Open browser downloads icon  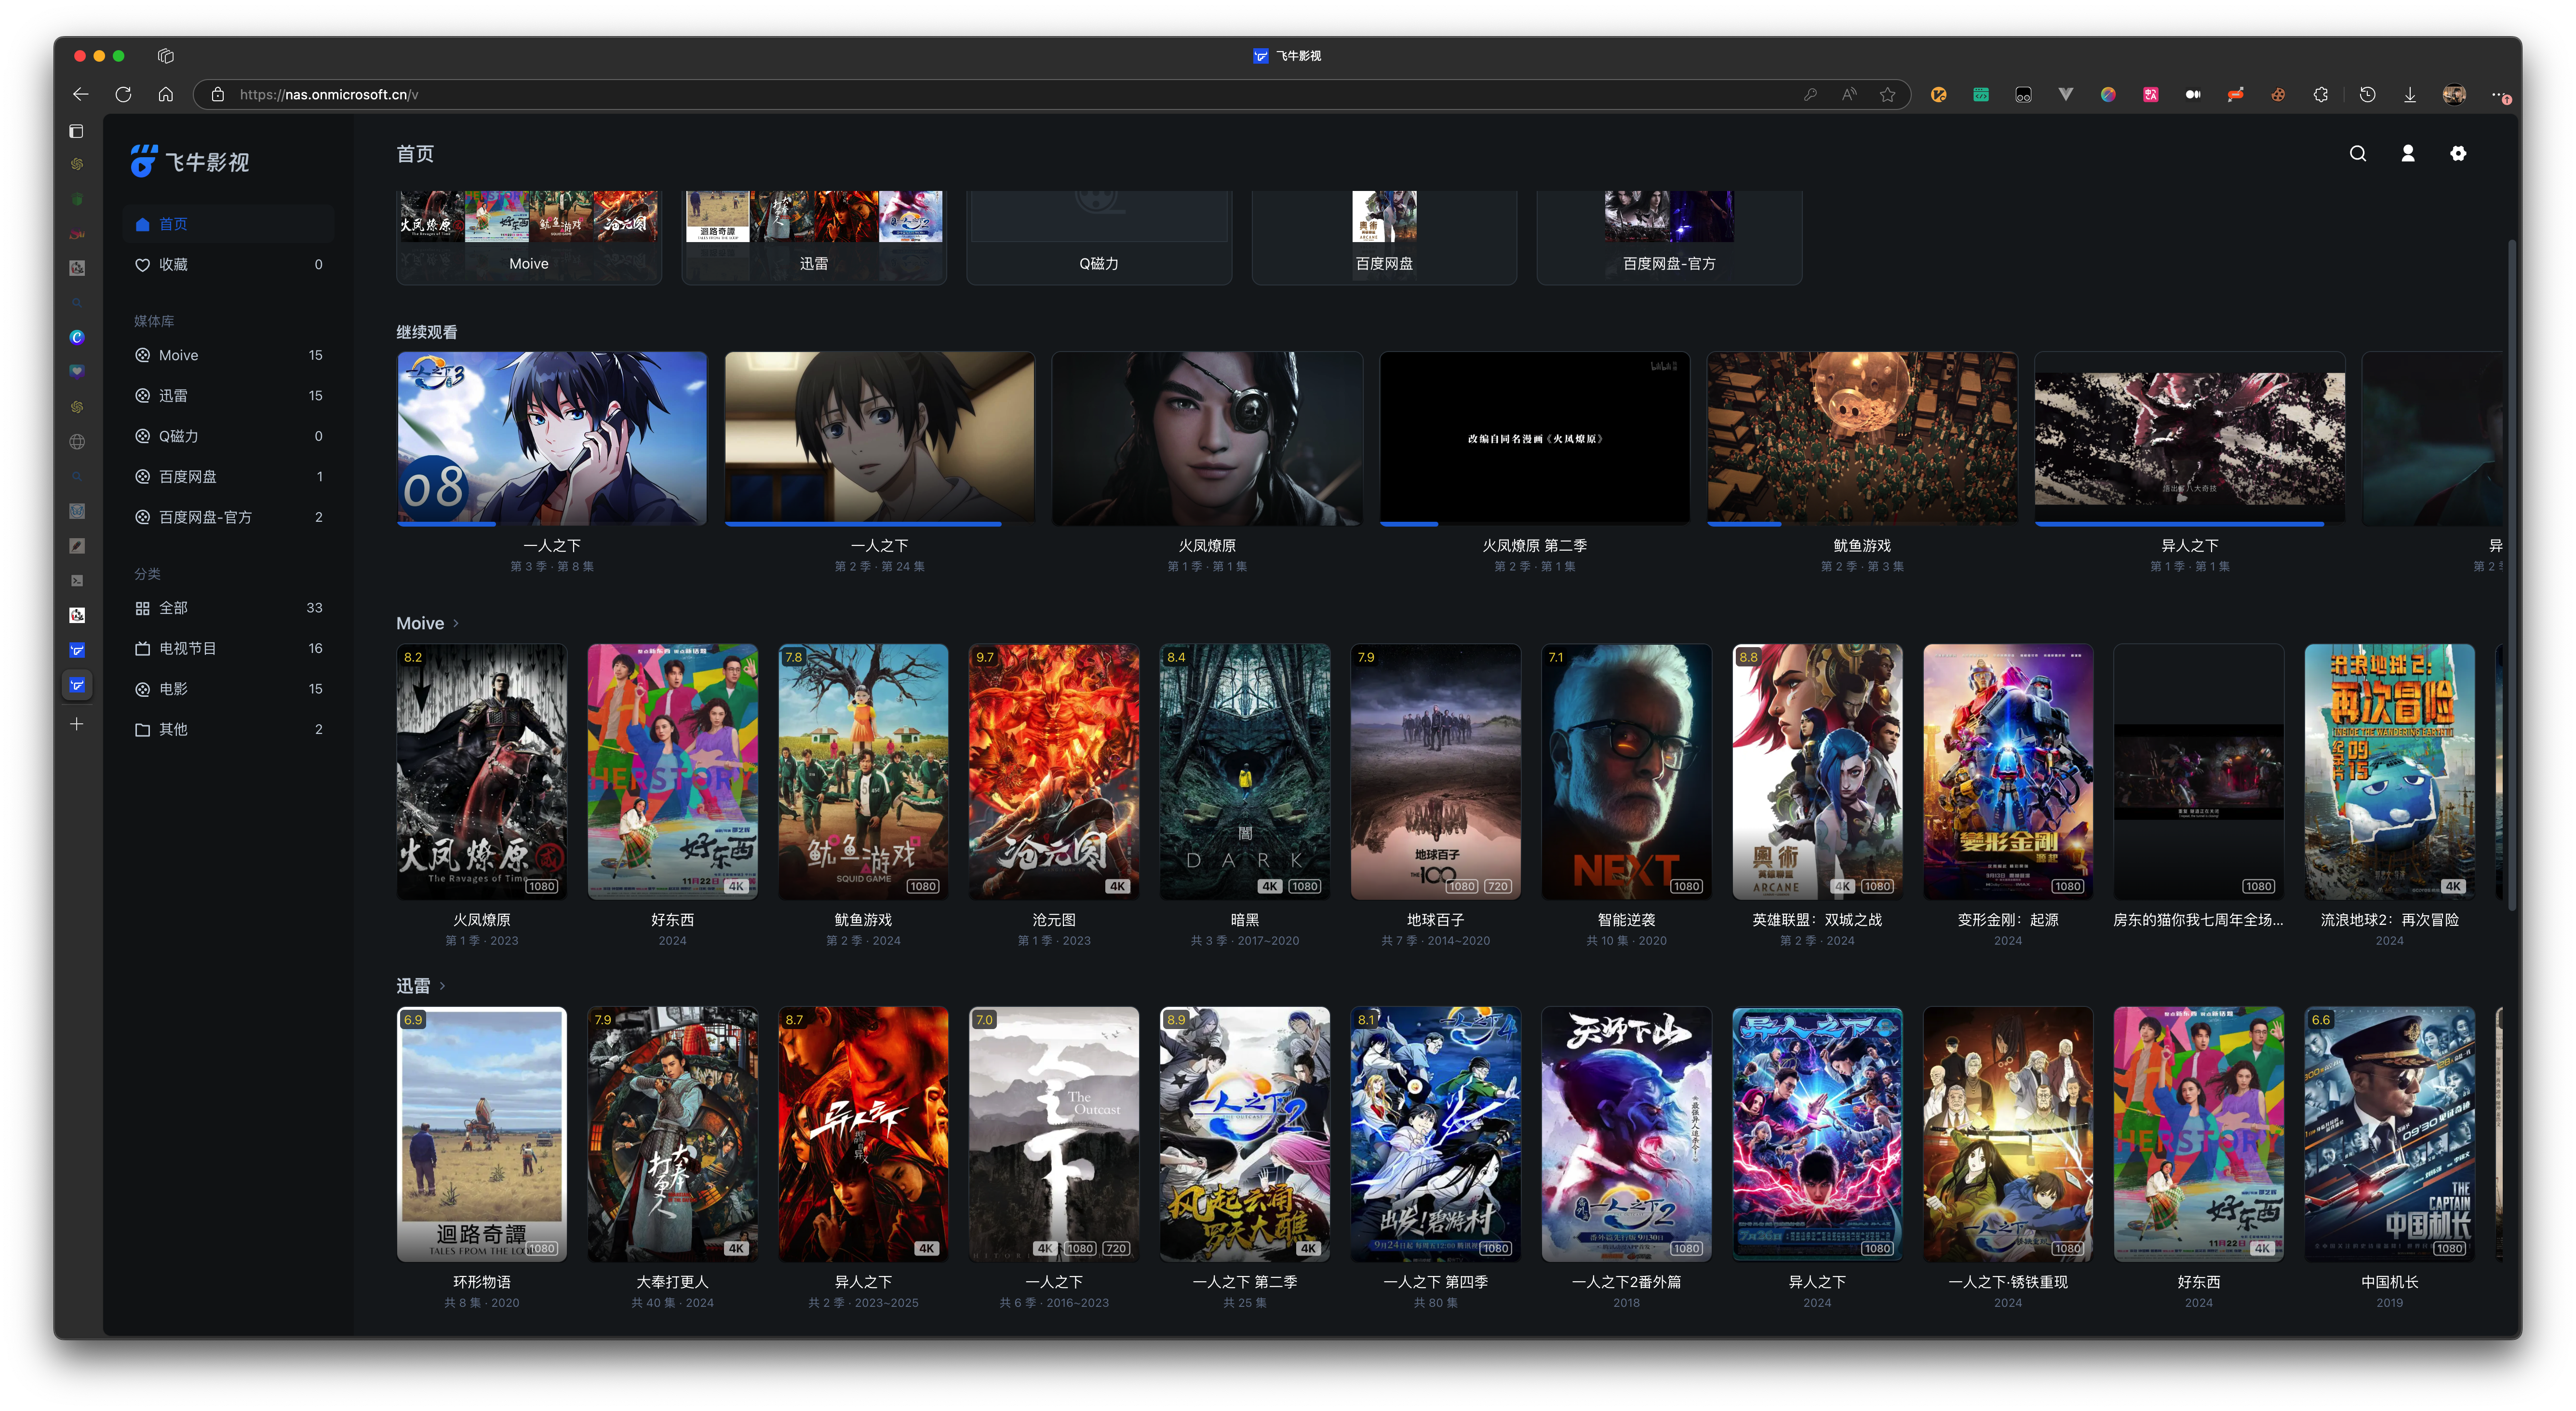(2409, 94)
